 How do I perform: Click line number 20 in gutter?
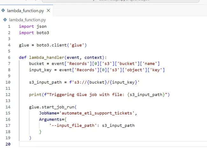(8, 144)
